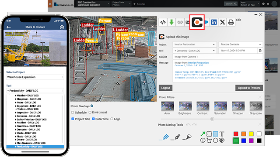Image resolution: width=280 pixels, height=157 pixels.
Task: Click the Subject input field
Action: pos(218,57)
